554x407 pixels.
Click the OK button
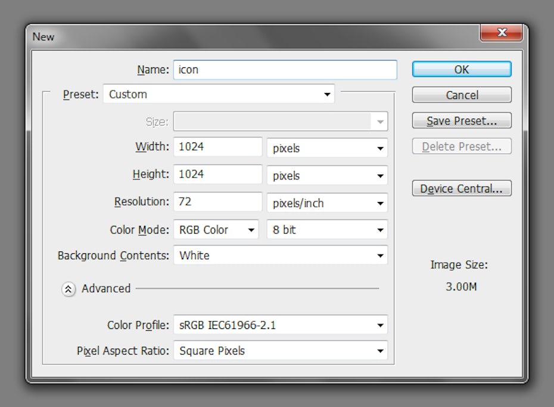click(x=461, y=70)
